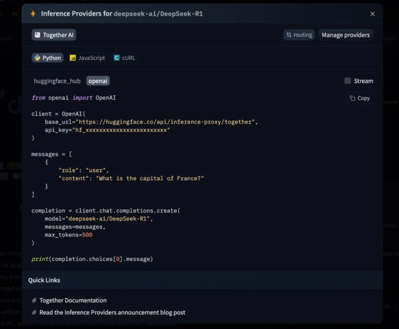Open the routing options

299,35
